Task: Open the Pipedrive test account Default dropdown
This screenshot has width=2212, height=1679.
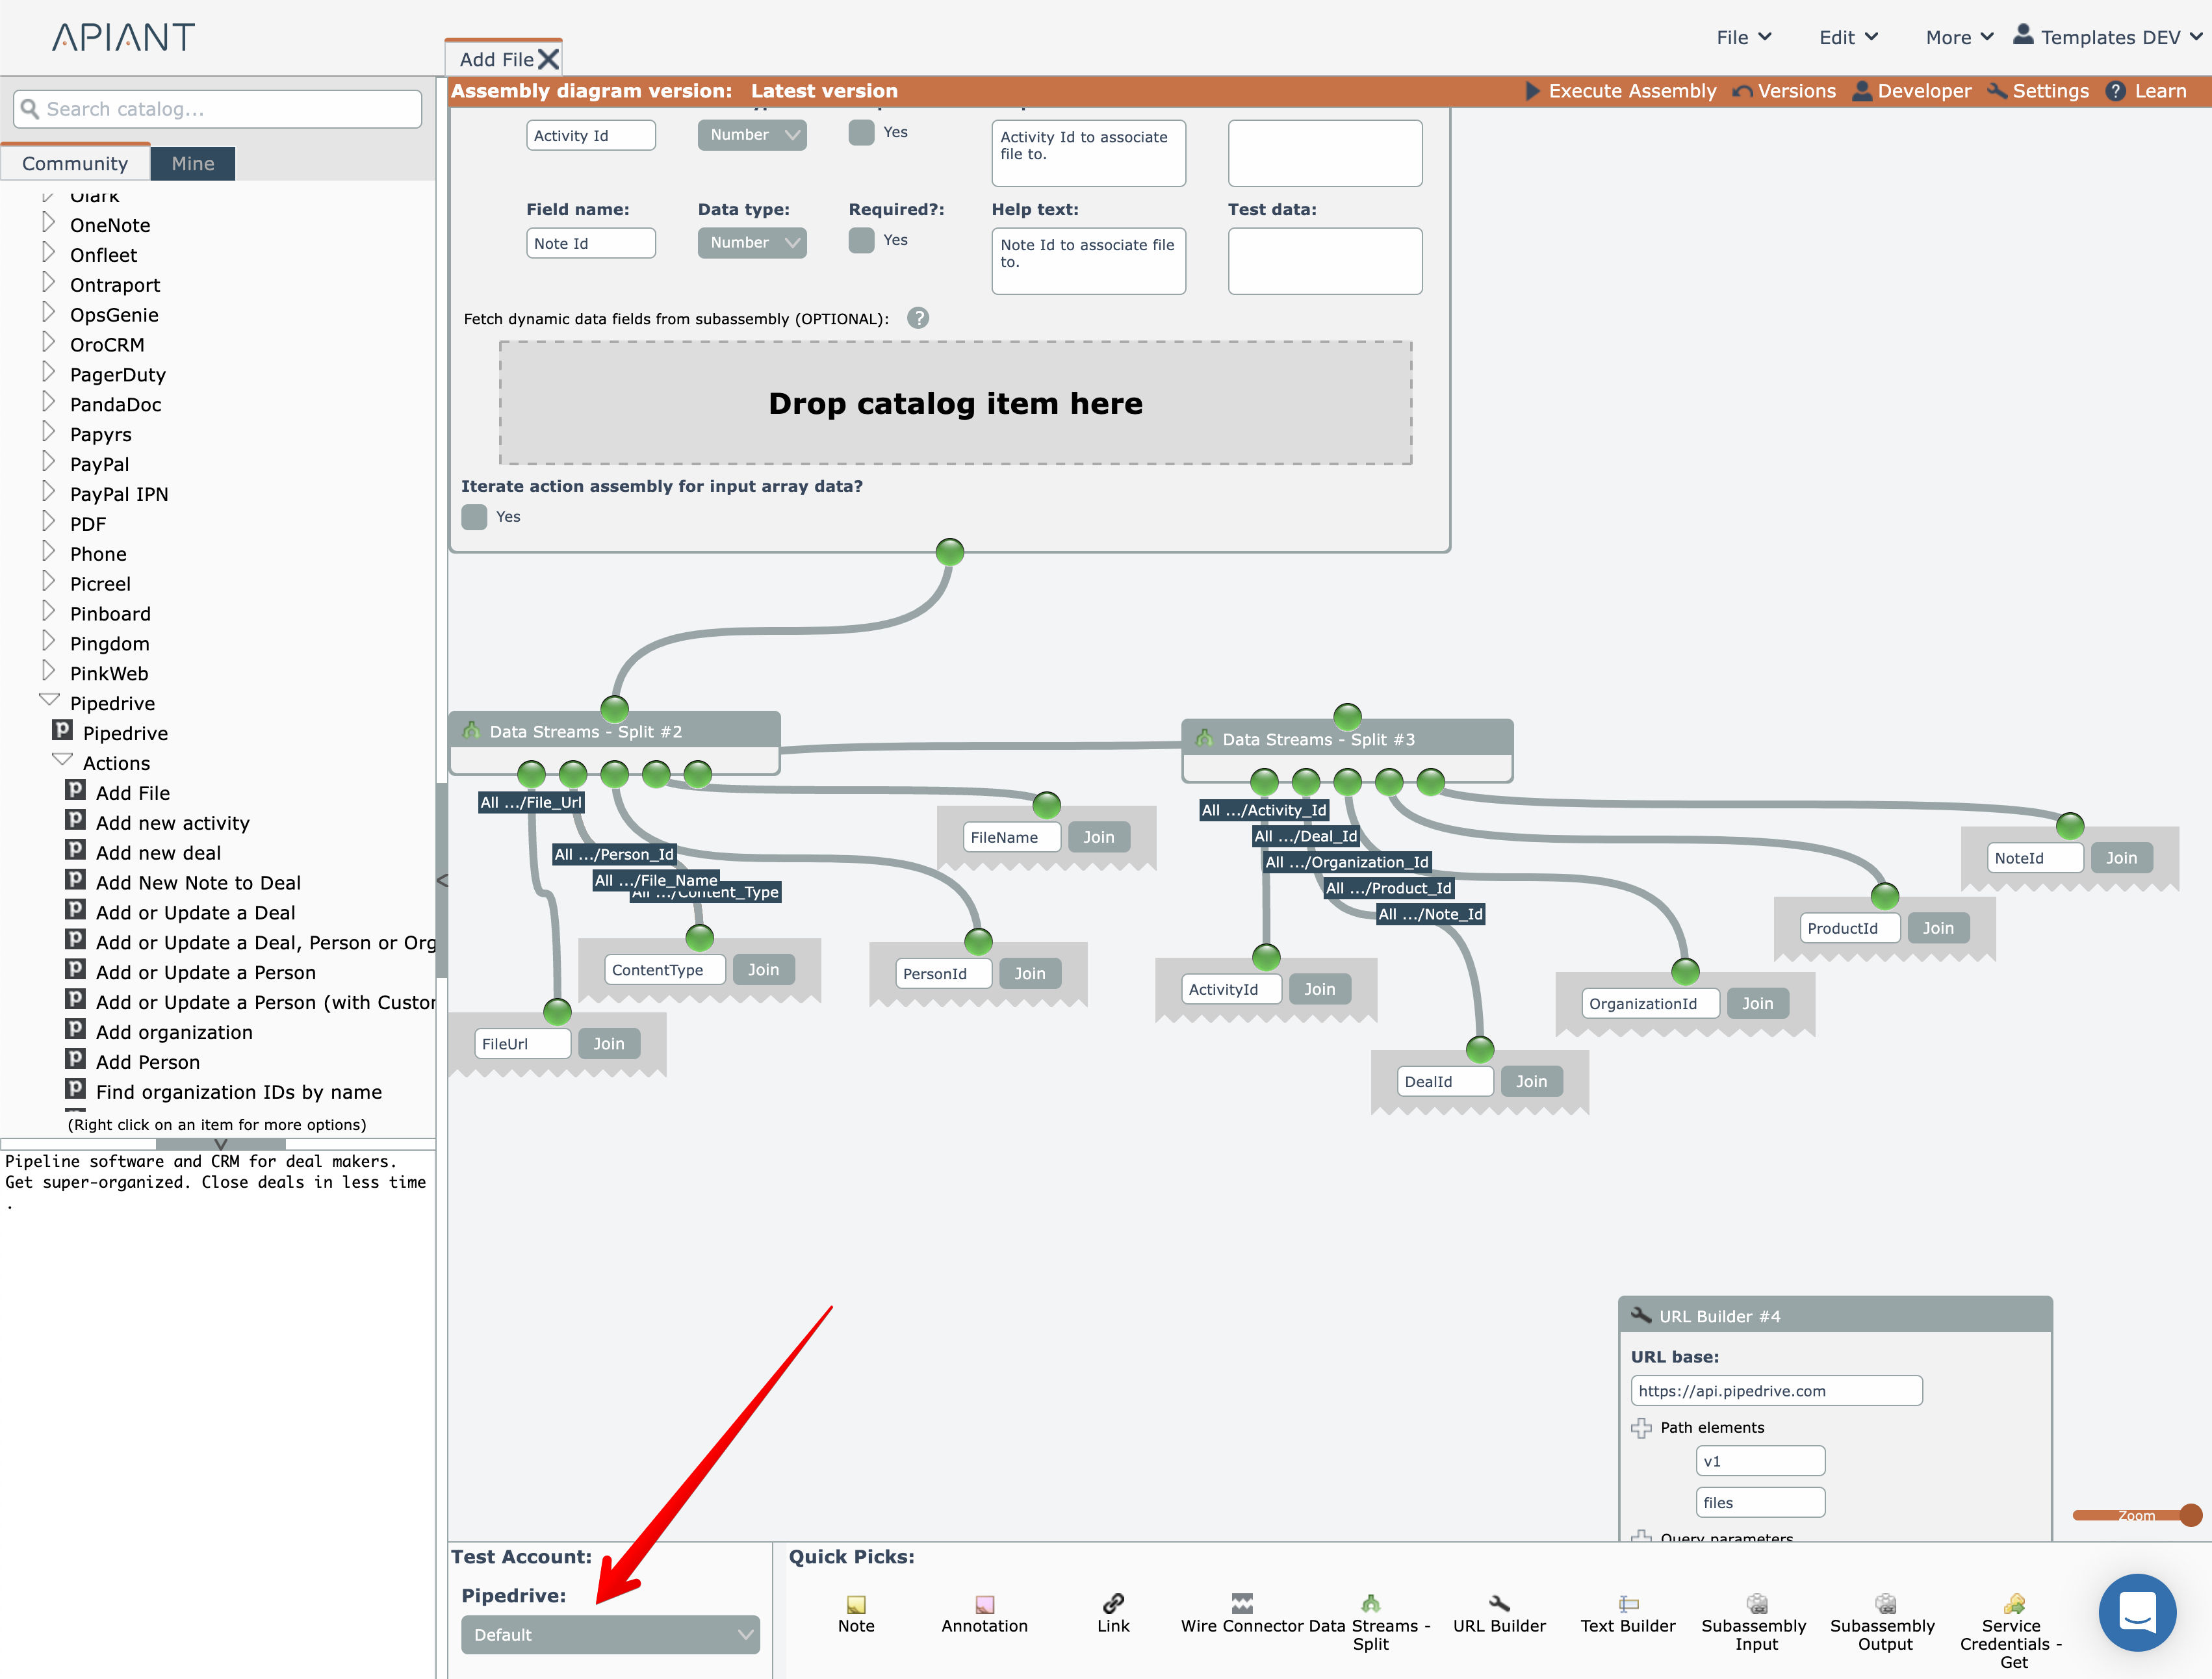Action: coord(610,1634)
